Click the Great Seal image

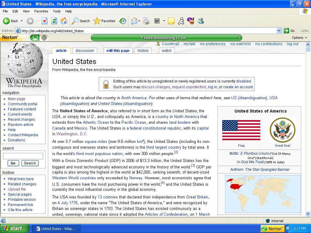[x=282, y=130]
